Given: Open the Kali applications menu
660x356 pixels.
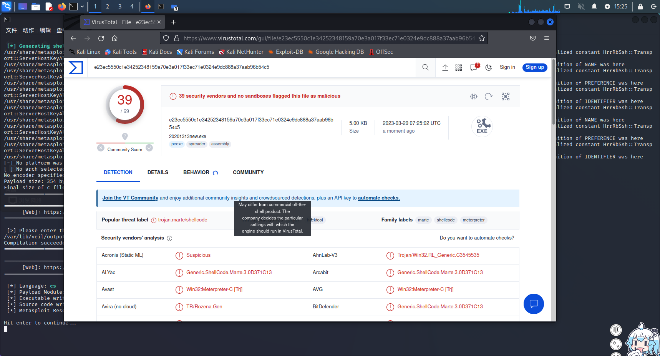Looking at the screenshot, I should coord(7,7).
